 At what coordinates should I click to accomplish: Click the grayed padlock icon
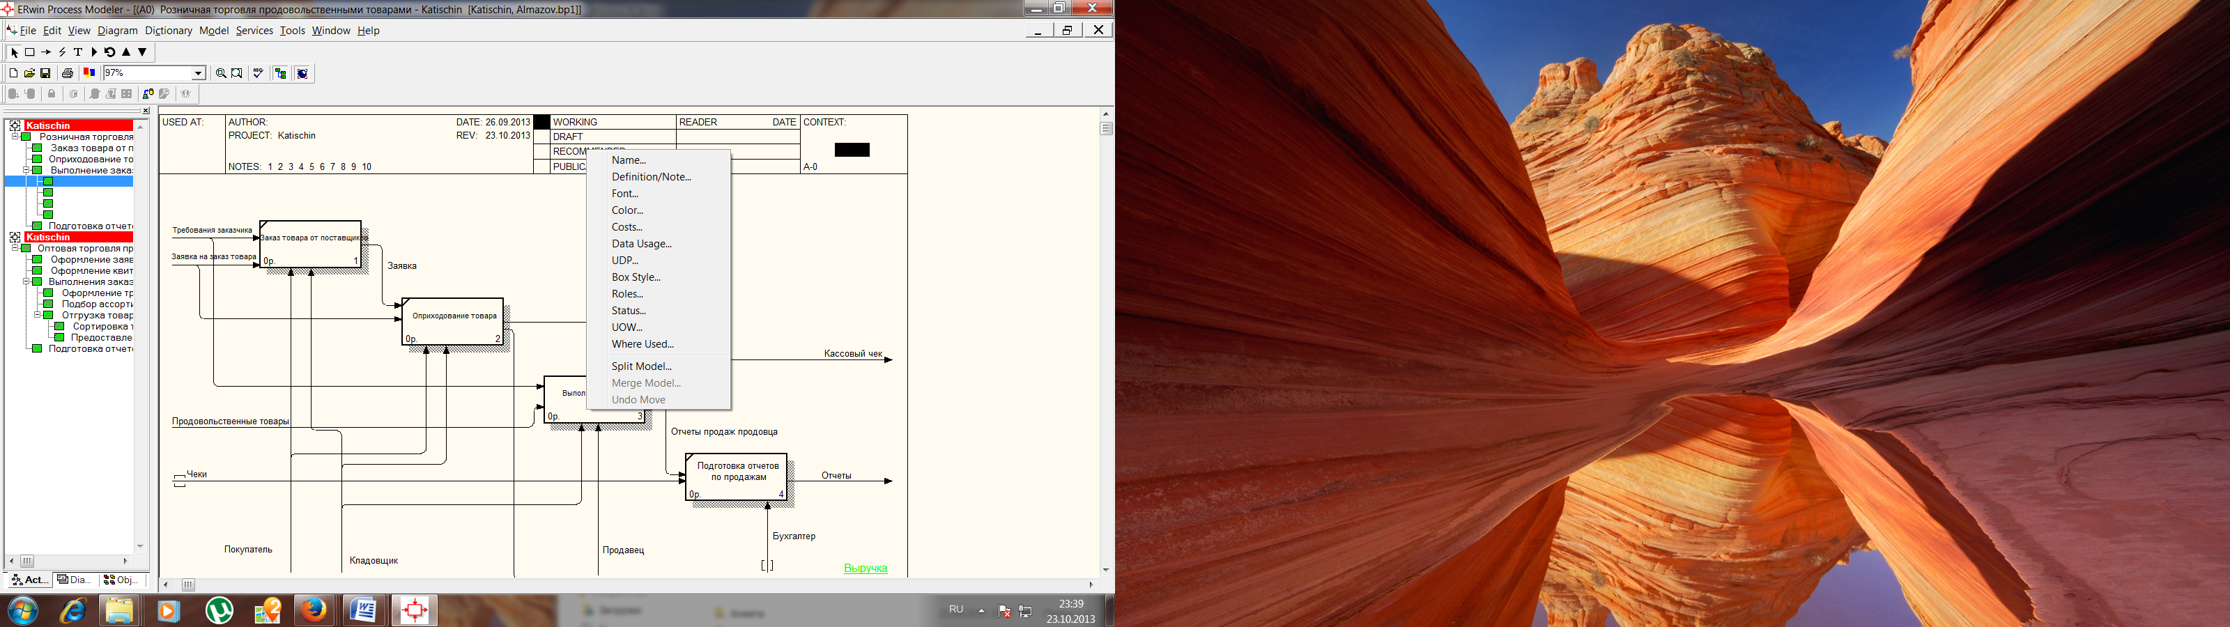point(51,93)
